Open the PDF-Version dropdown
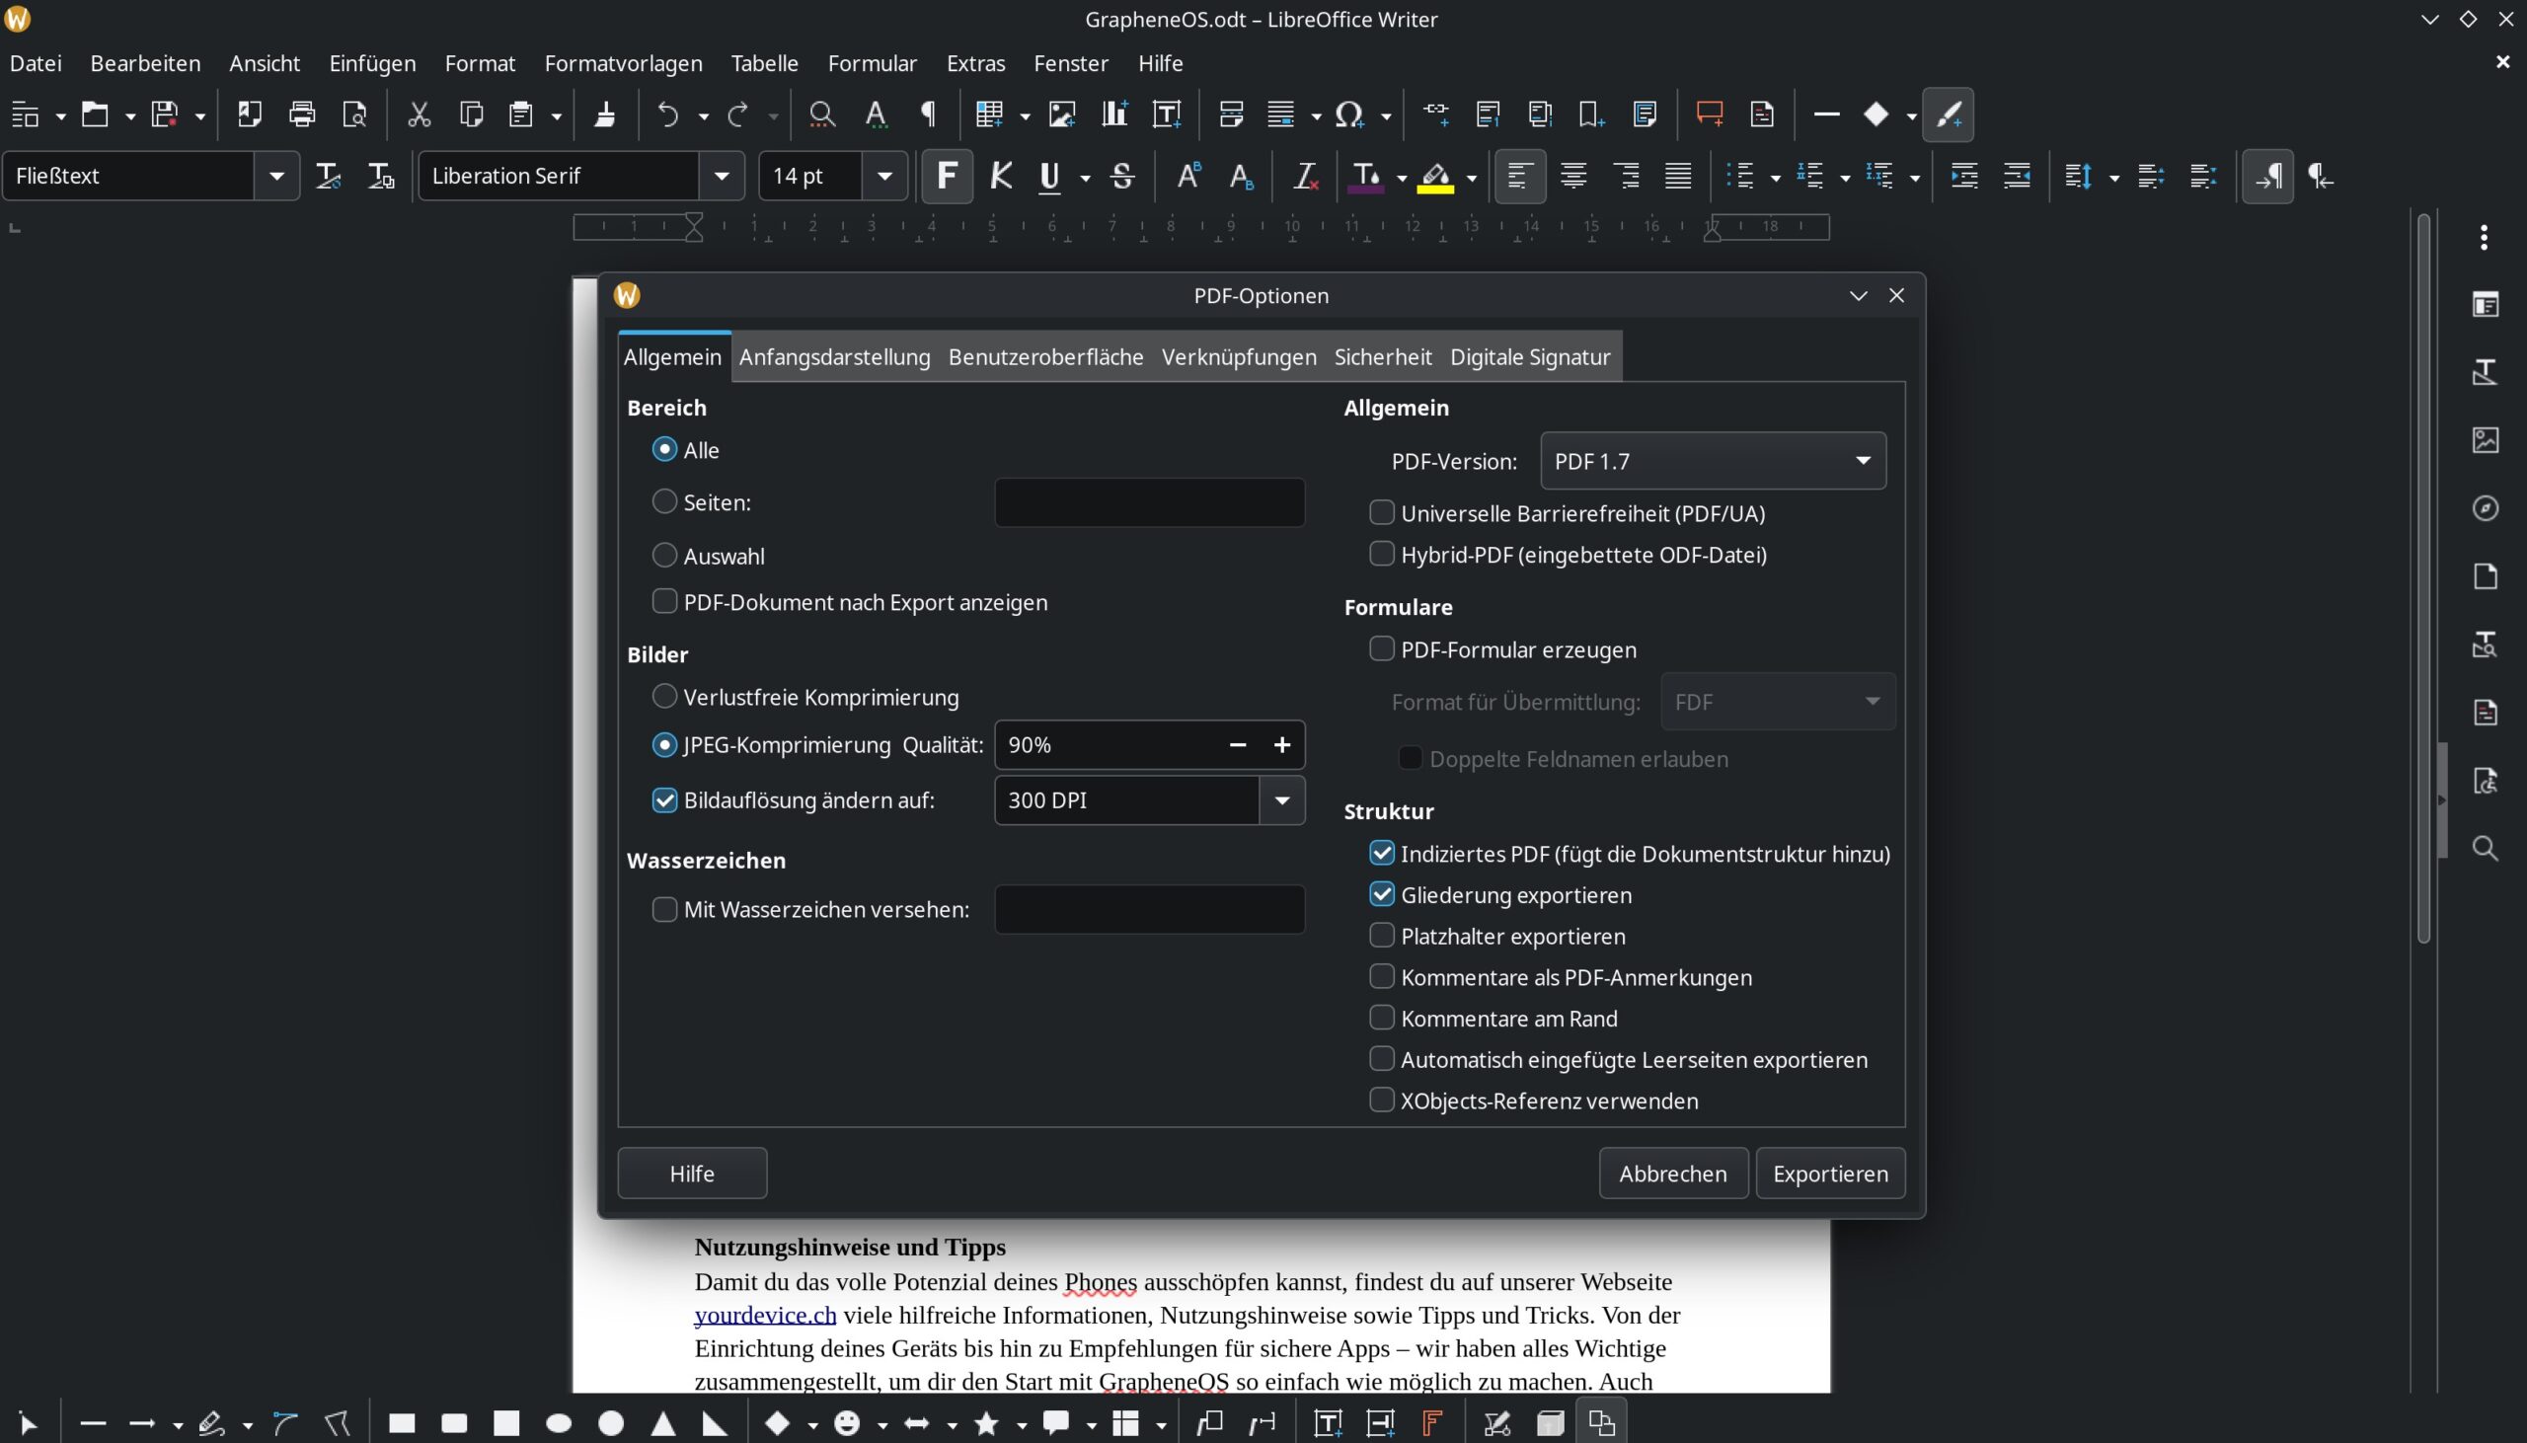Viewport: 2527px width, 1443px height. point(1712,461)
